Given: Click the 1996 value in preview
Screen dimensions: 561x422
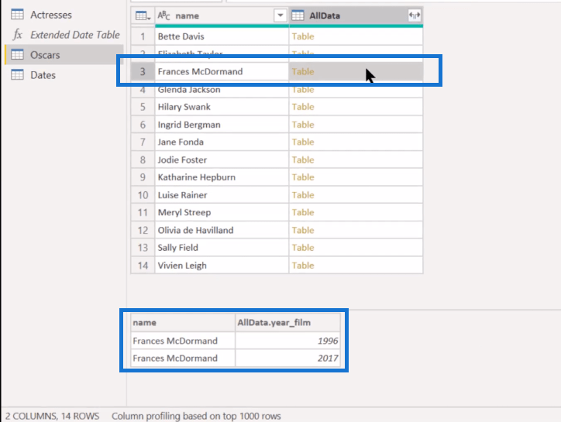Looking at the screenshot, I should [328, 341].
